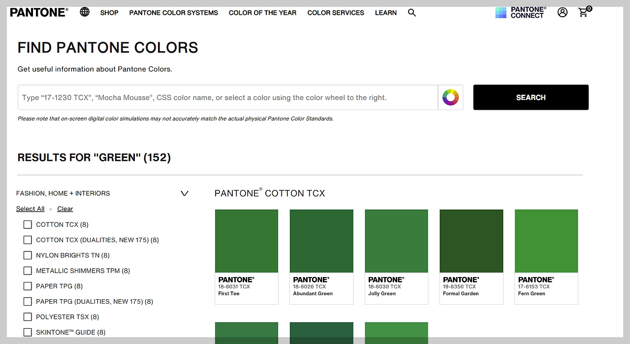Open COLOR OF THE YEAR menu
The width and height of the screenshot is (630, 344).
(x=263, y=13)
